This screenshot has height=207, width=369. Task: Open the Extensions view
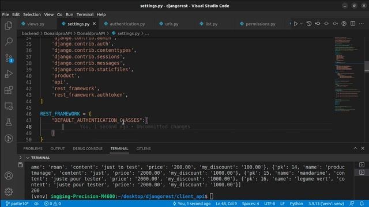[9, 90]
